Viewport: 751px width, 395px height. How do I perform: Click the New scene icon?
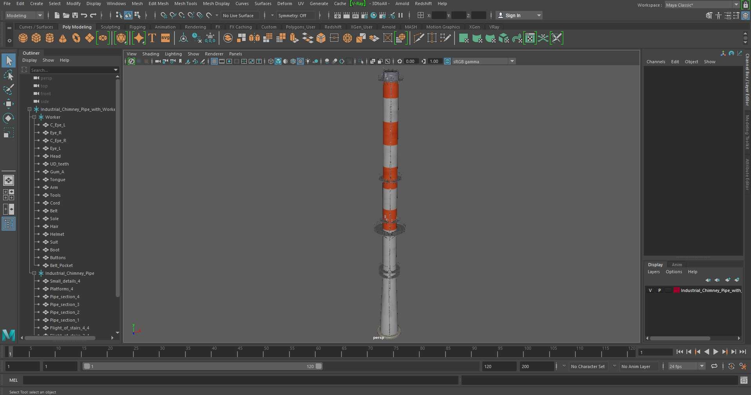(57, 15)
